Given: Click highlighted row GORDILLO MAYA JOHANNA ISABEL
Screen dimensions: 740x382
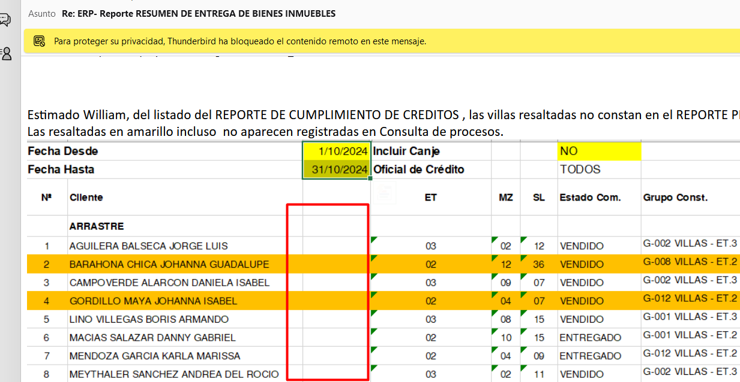Looking at the screenshot, I should 153,301.
